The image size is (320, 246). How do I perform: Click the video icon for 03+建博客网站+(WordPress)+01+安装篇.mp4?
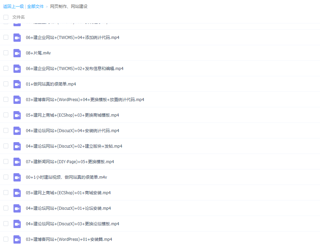17,239
